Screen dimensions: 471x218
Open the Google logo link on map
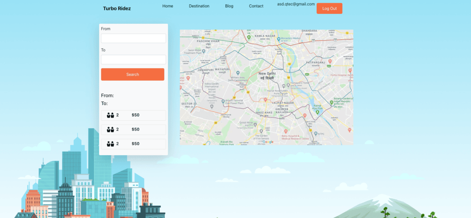[268, 142]
